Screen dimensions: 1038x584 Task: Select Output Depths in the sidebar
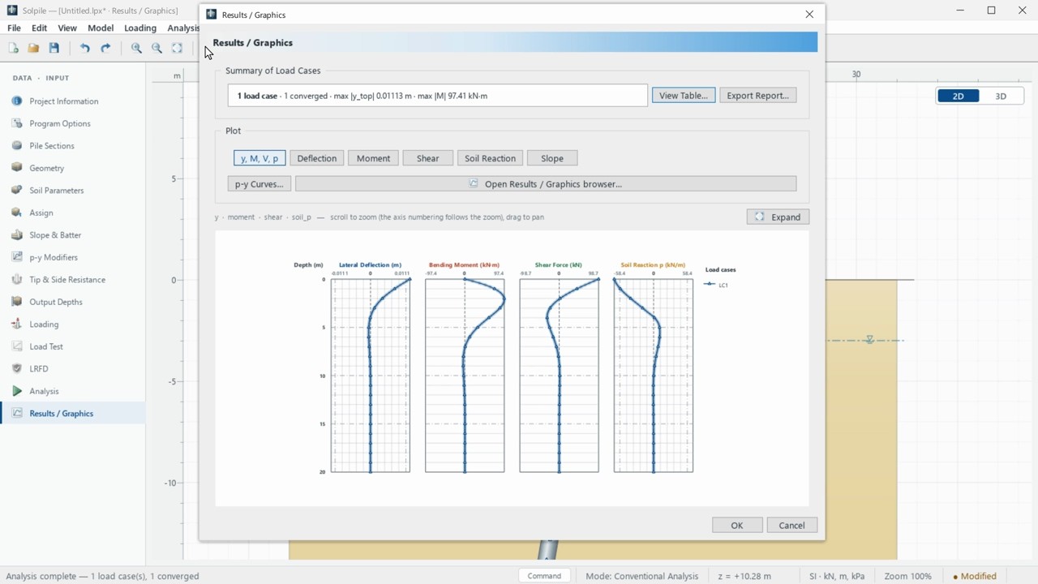click(72, 302)
